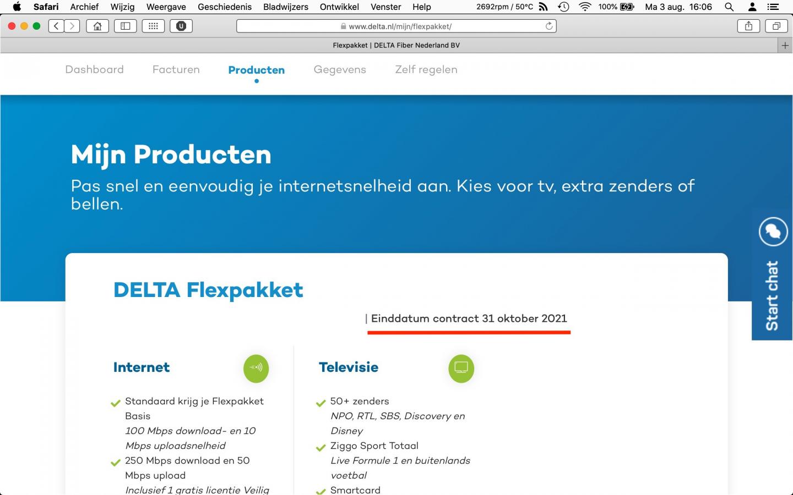This screenshot has width=793, height=495.
Task: Toggle the sidebar button in the Safari toolbar
Action: (x=126, y=26)
